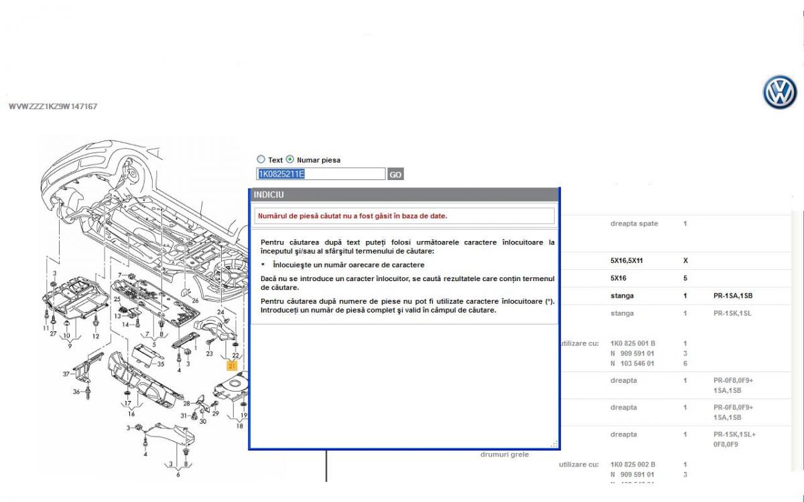Screen dimensions: 804x502
Task: Click callout 37 bracket in diagram
Action: tap(66, 373)
